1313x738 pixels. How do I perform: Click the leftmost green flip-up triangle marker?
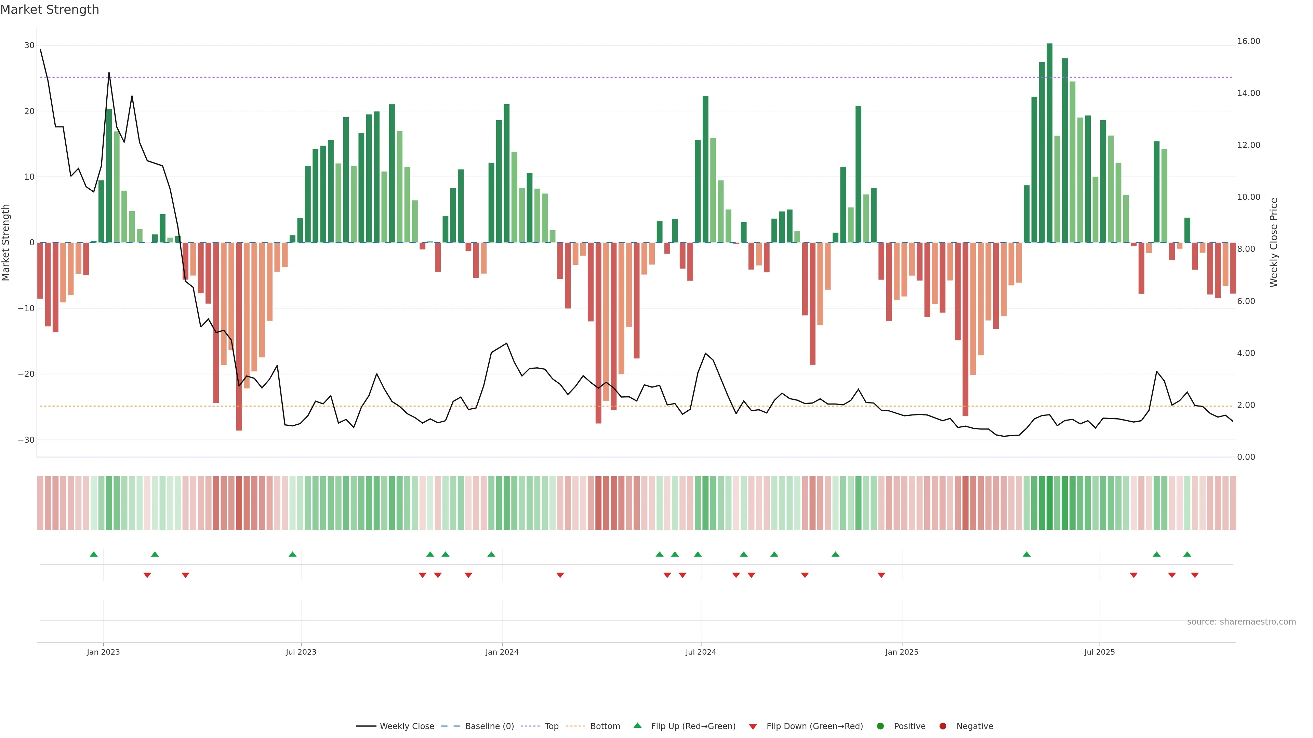(x=94, y=554)
